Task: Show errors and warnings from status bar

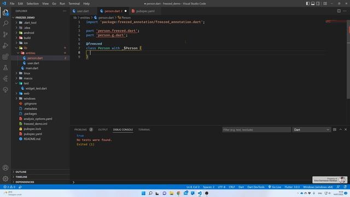Action: coord(9,187)
